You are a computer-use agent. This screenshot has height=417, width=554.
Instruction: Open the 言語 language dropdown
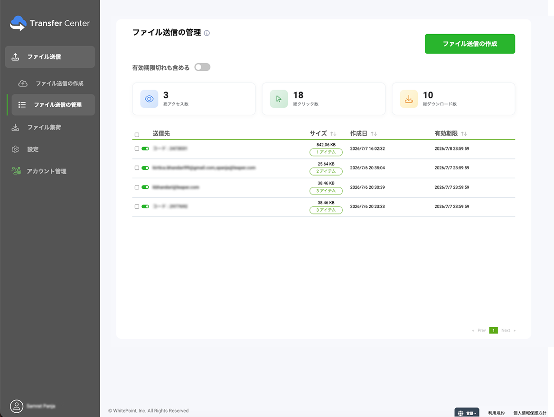click(x=467, y=413)
